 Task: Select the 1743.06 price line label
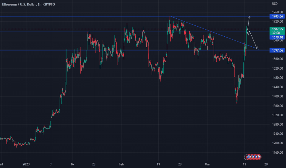(277, 16)
